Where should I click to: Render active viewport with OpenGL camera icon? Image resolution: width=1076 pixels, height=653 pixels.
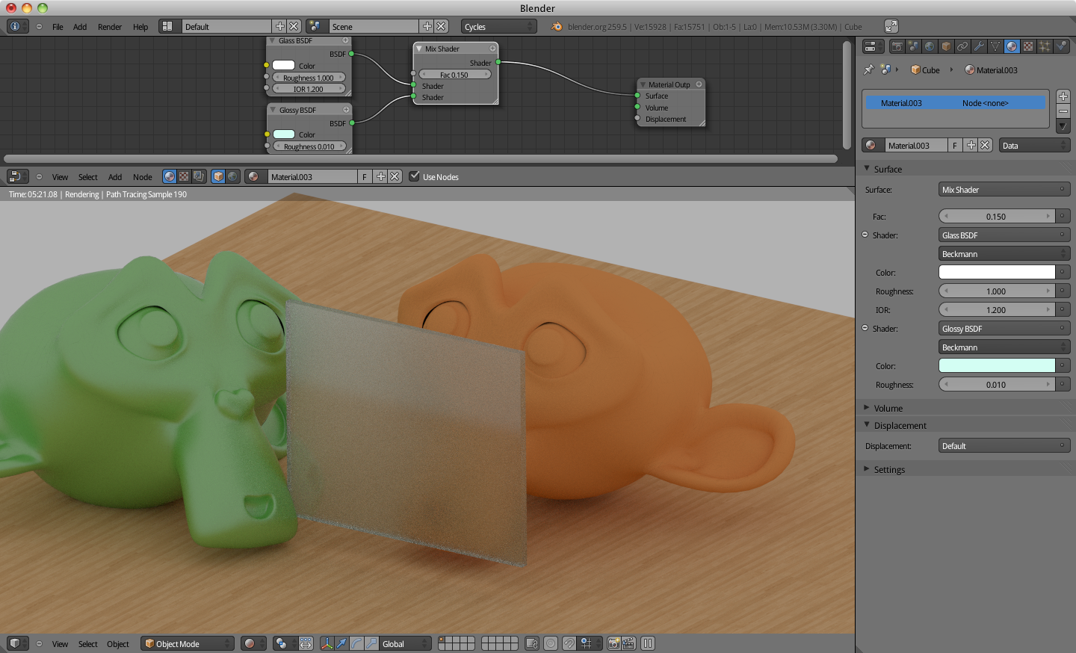coord(613,643)
